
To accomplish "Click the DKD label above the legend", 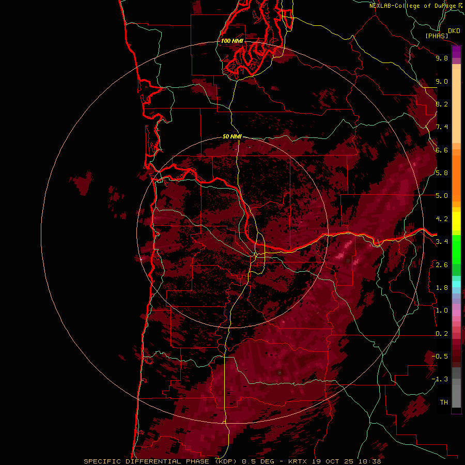I will (454, 31).
